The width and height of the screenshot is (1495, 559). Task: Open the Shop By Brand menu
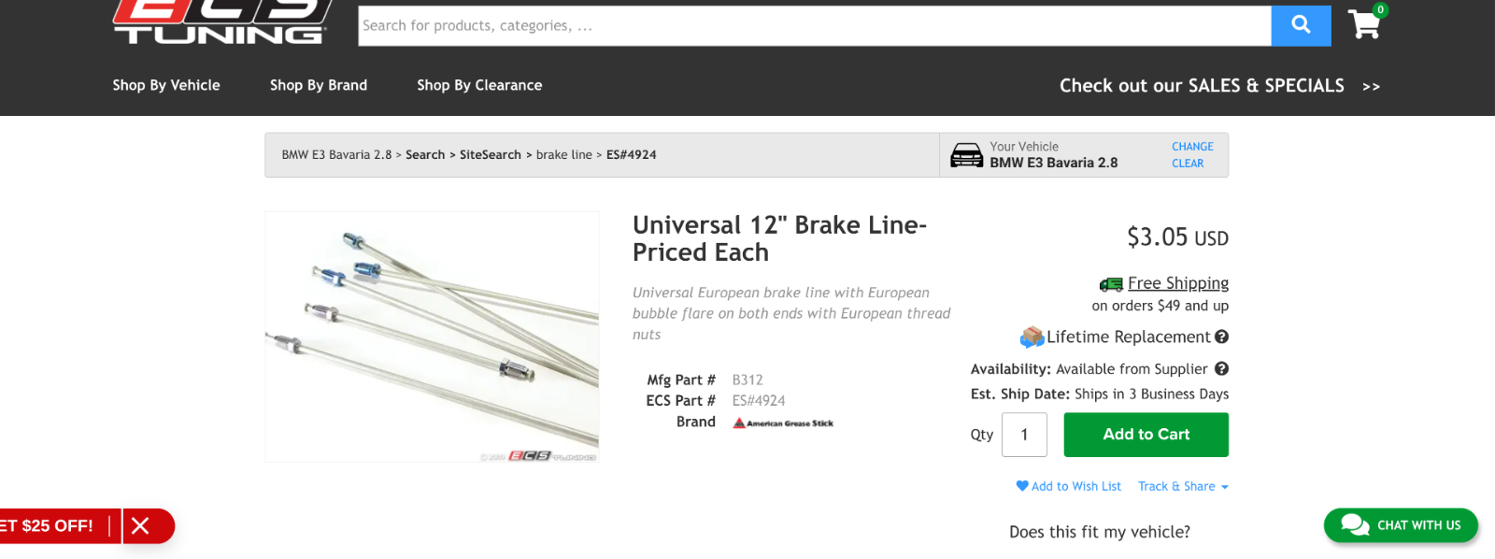[319, 85]
